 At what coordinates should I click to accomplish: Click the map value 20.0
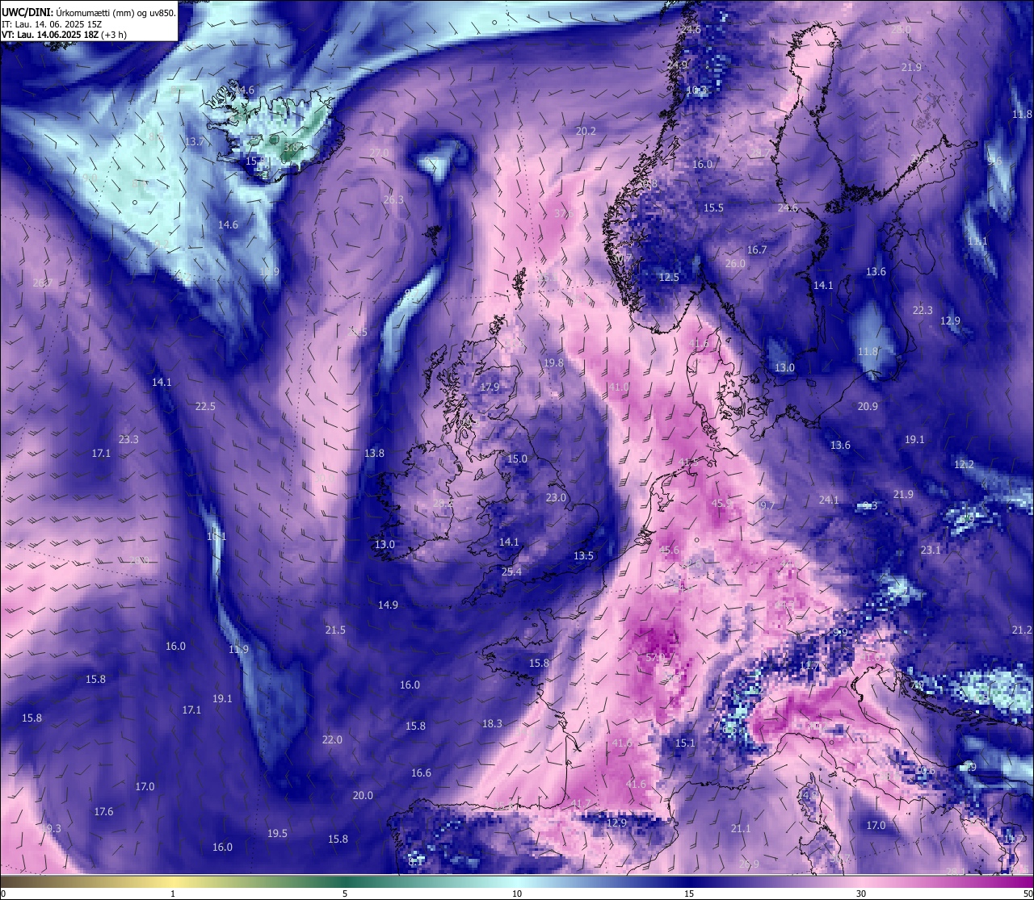363,796
